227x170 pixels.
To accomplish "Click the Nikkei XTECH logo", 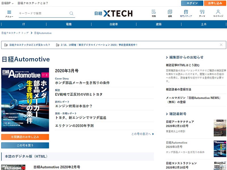I will [x=113, y=13].
